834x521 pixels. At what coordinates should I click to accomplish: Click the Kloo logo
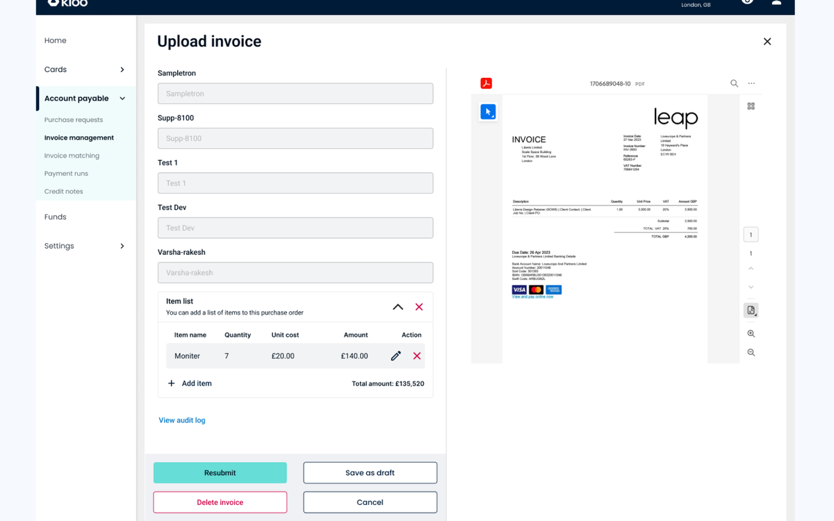click(68, 3)
